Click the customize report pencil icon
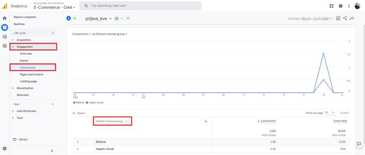 pyautogui.click(x=338, y=18)
